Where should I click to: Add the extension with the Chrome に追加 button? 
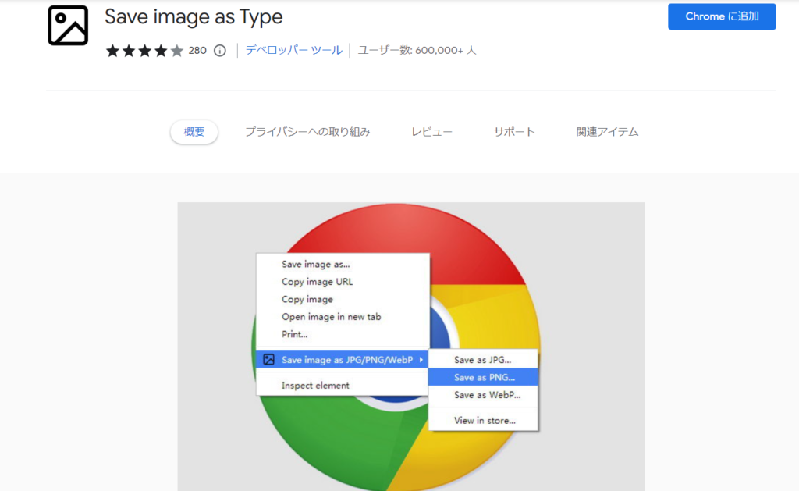pyautogui.click(x=722, y=17)
